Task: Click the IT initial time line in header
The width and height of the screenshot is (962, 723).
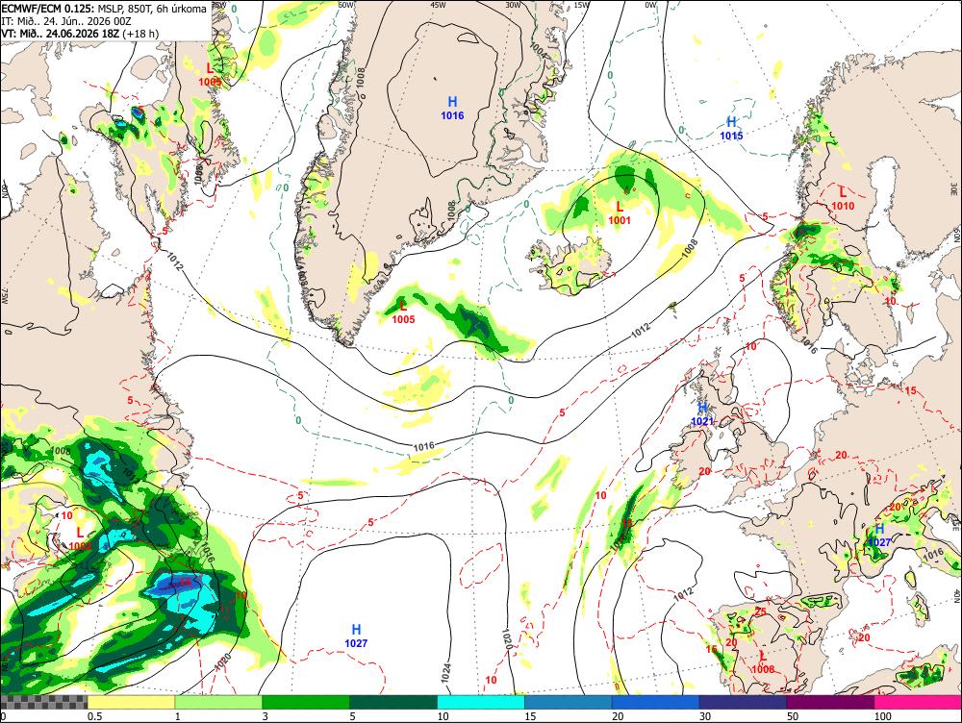Action: pos(66,21)
